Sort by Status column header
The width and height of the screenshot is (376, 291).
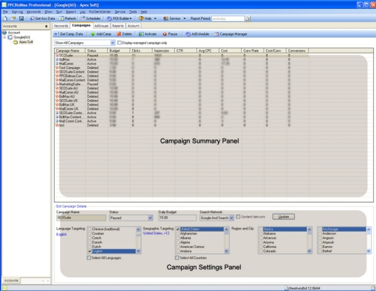96,51
